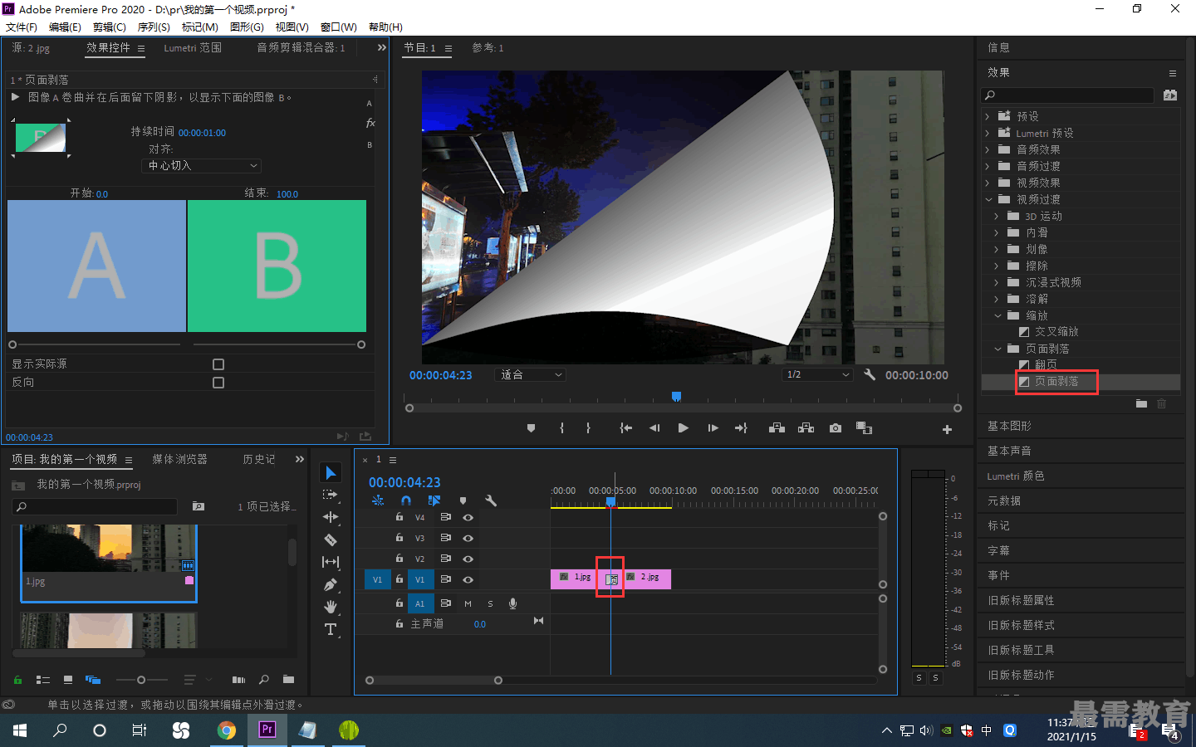Step forward one frame in program monitor
The width and height of the screenshot is (1196, 747).
click(713, 428)
